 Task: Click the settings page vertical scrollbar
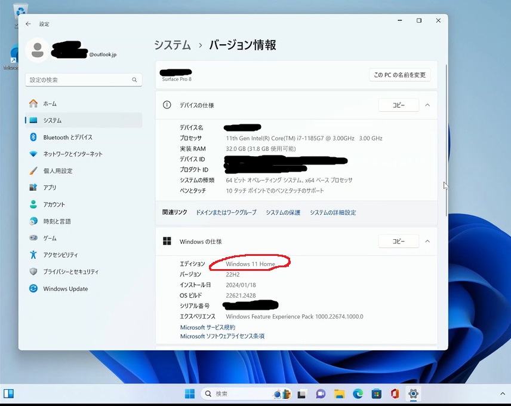(445, 141)
